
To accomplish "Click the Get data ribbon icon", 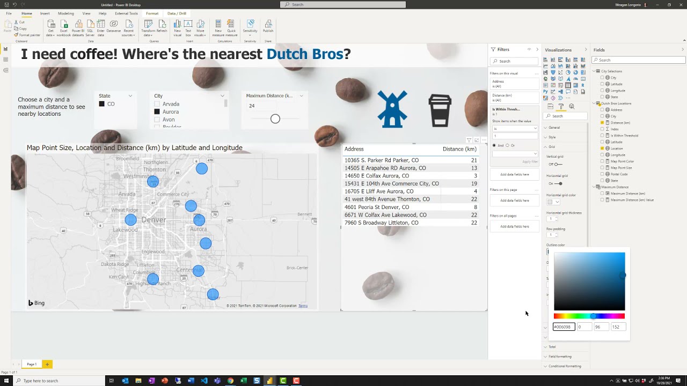I will [x=51, y=27].
